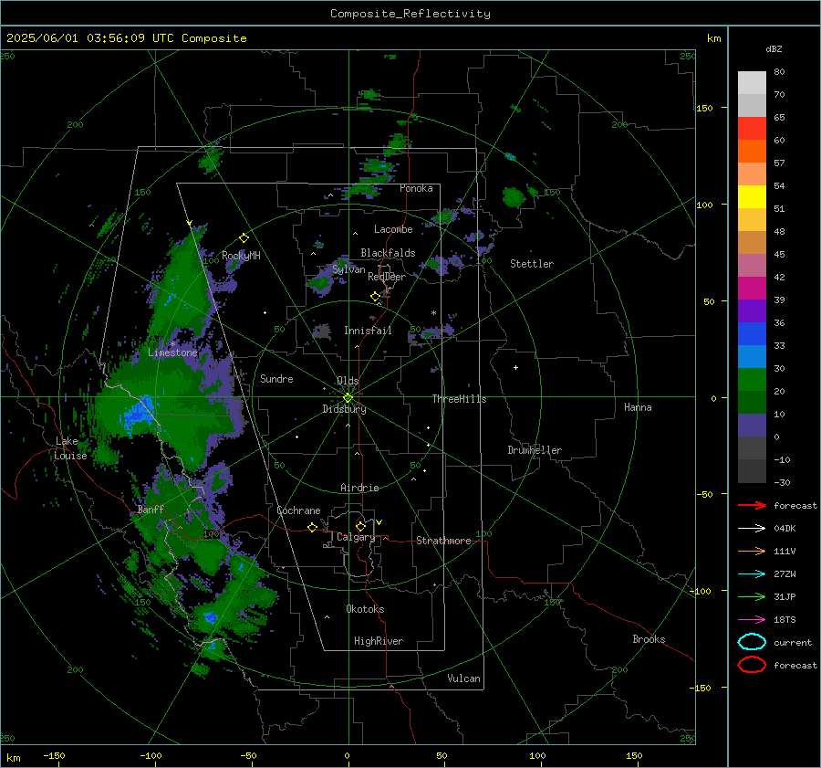Viewport: 821px width, 768px height.
Task: Click the red forecast ellipse icon
Action: point(752,665)
